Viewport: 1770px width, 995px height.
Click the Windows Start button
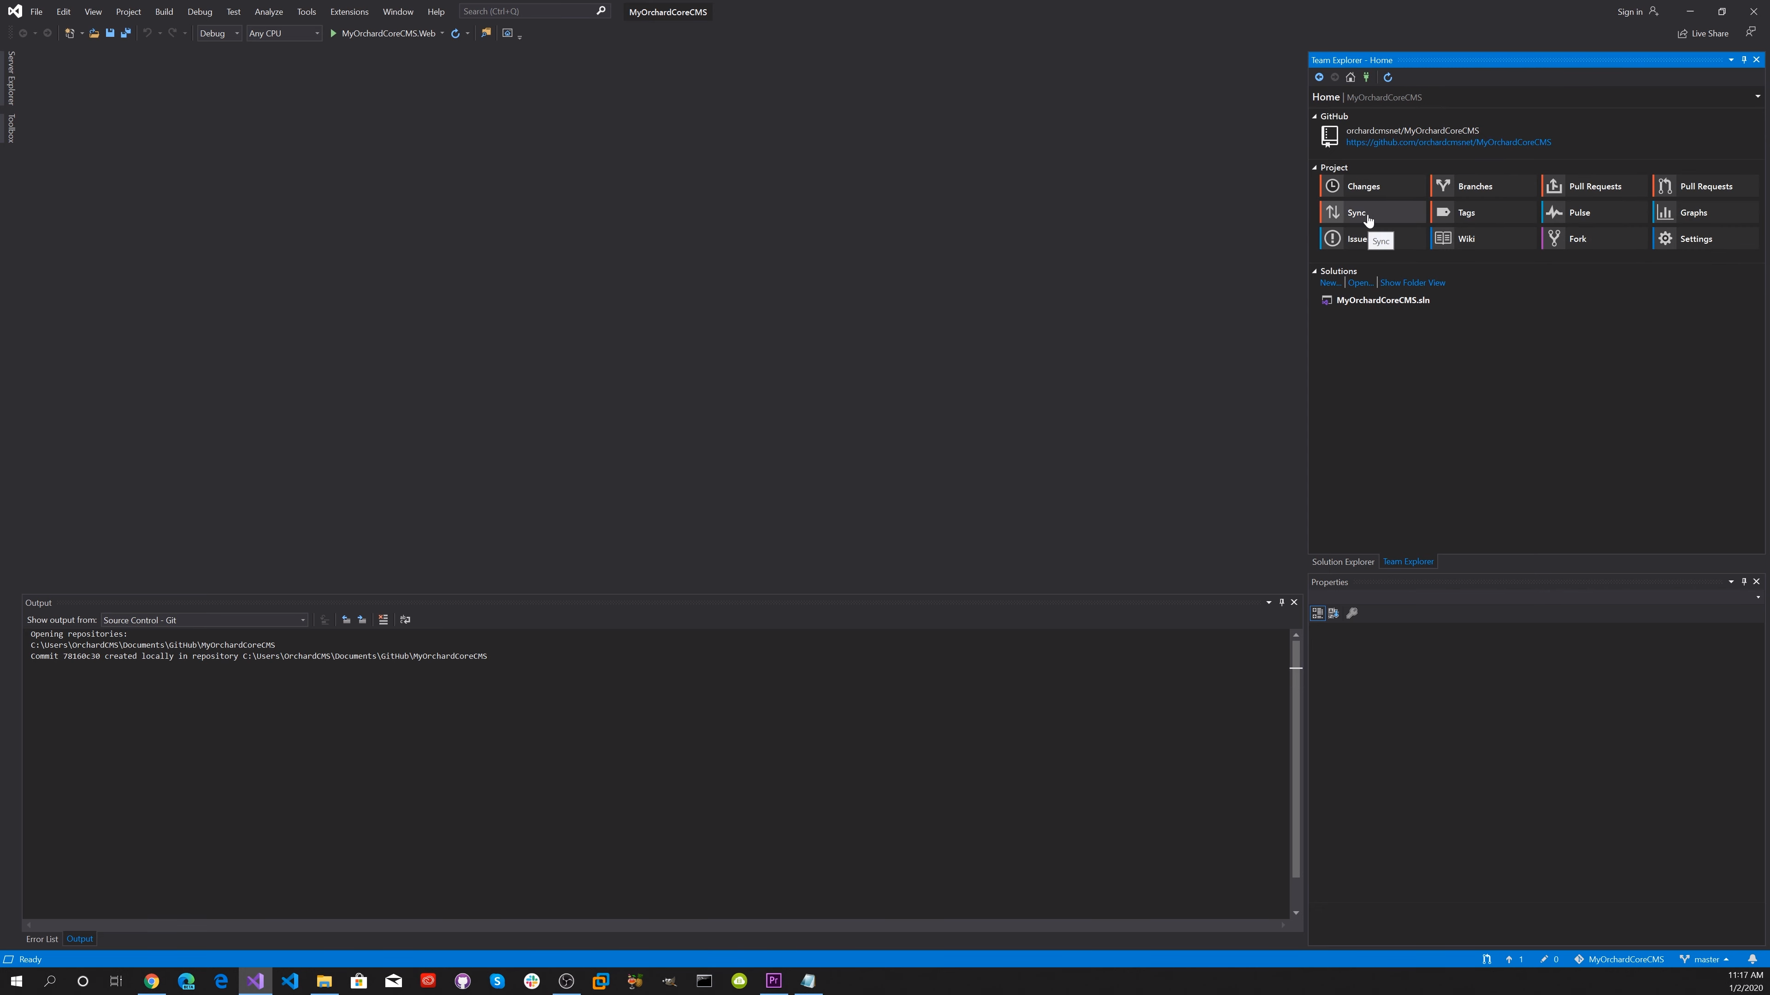coord(17,981)
